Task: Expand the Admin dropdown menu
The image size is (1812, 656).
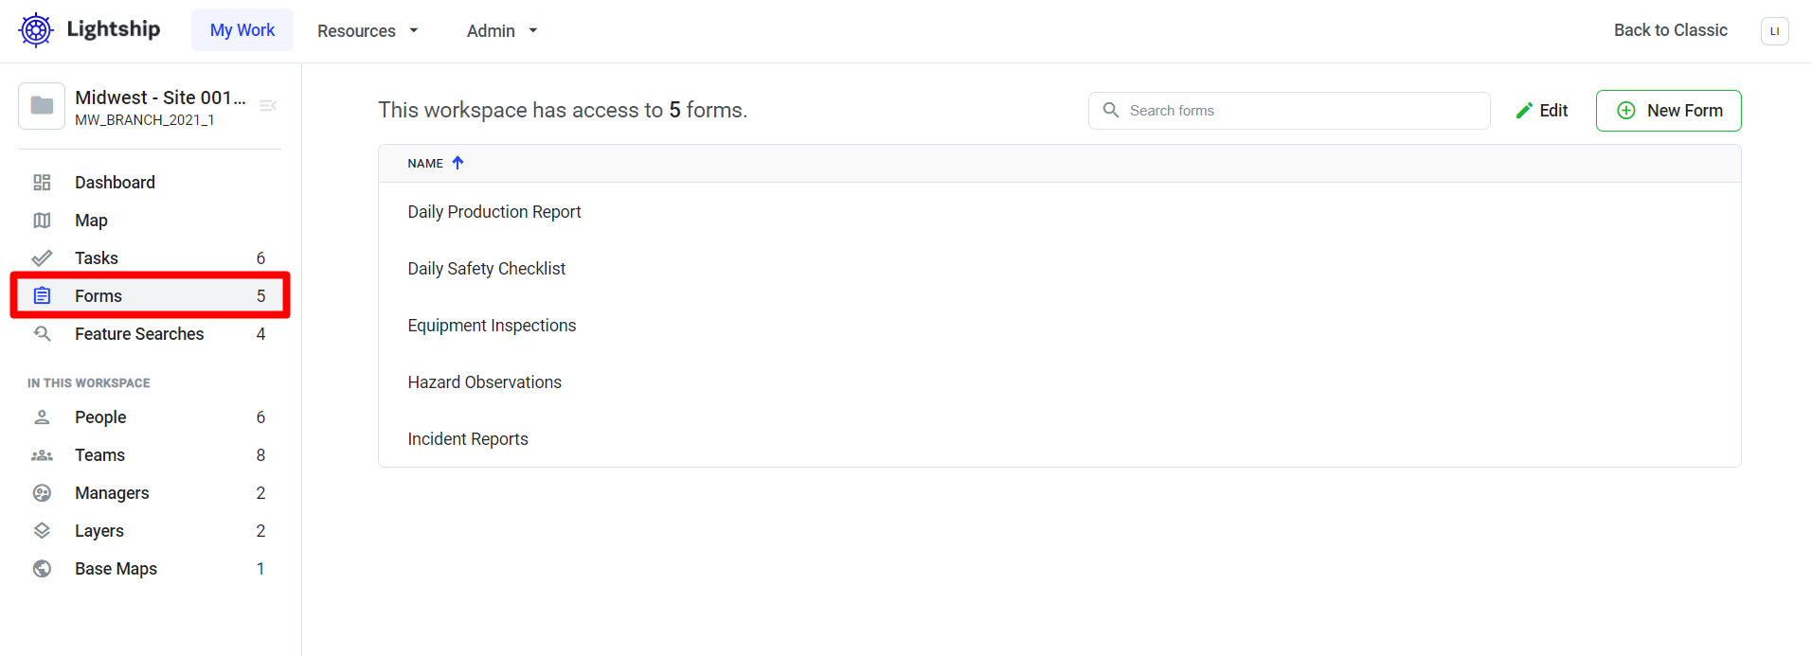Action: pos(502,31)
